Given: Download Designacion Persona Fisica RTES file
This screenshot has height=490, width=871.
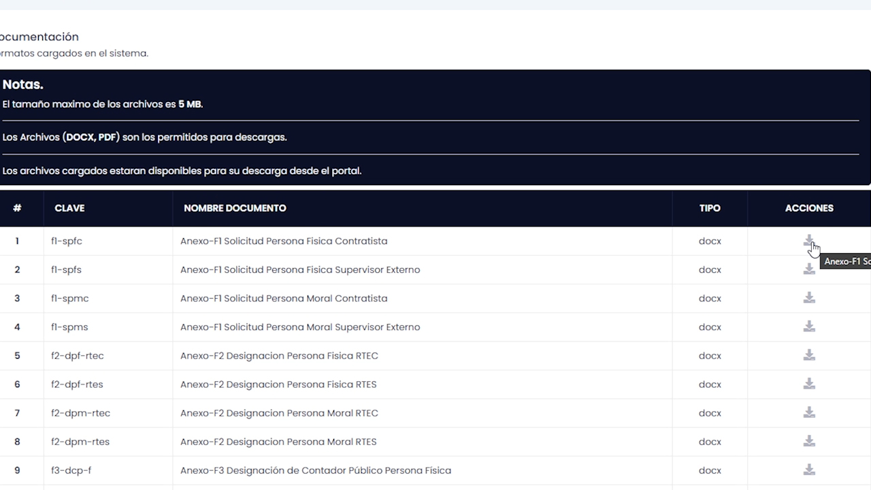Looking at the screenshot, I should click(x=808, y=384).
